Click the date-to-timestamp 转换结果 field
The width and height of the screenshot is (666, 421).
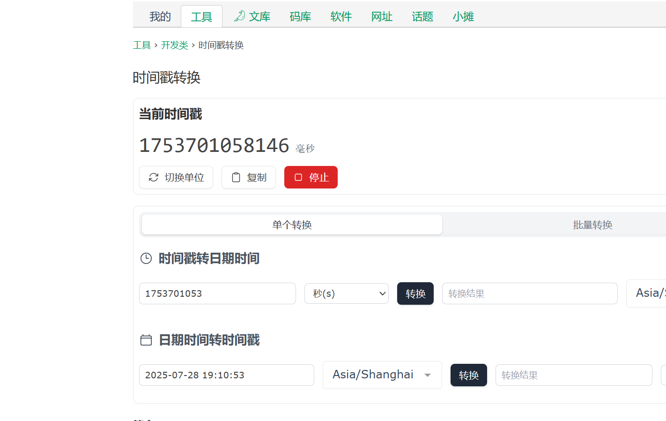[x=574, y=375]
